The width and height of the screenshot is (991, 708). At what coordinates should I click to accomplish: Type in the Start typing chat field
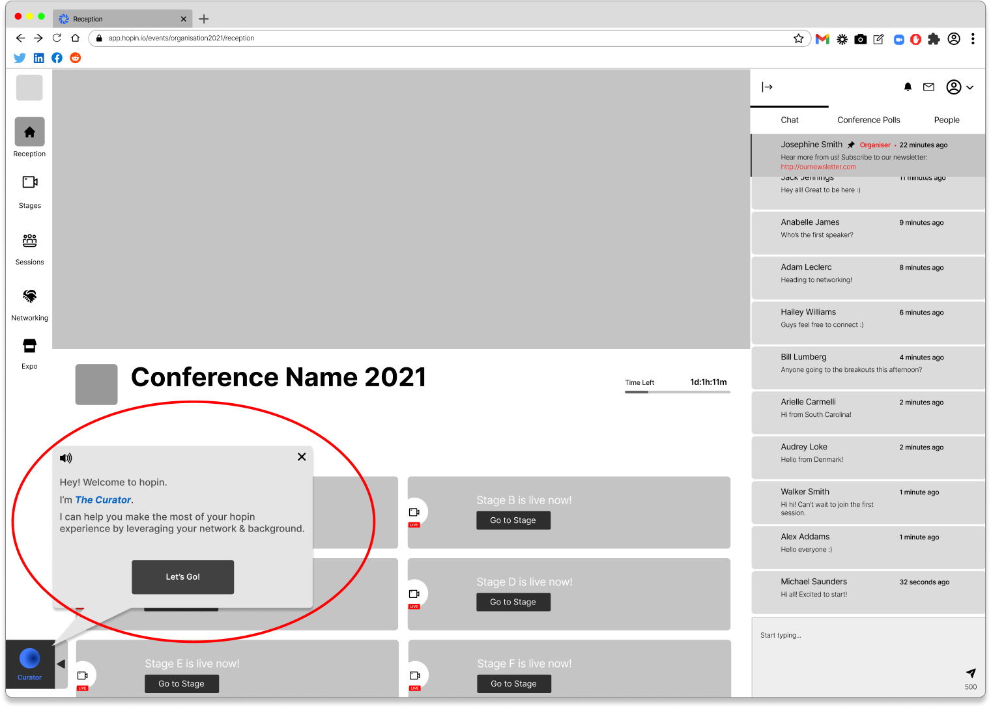868,657
